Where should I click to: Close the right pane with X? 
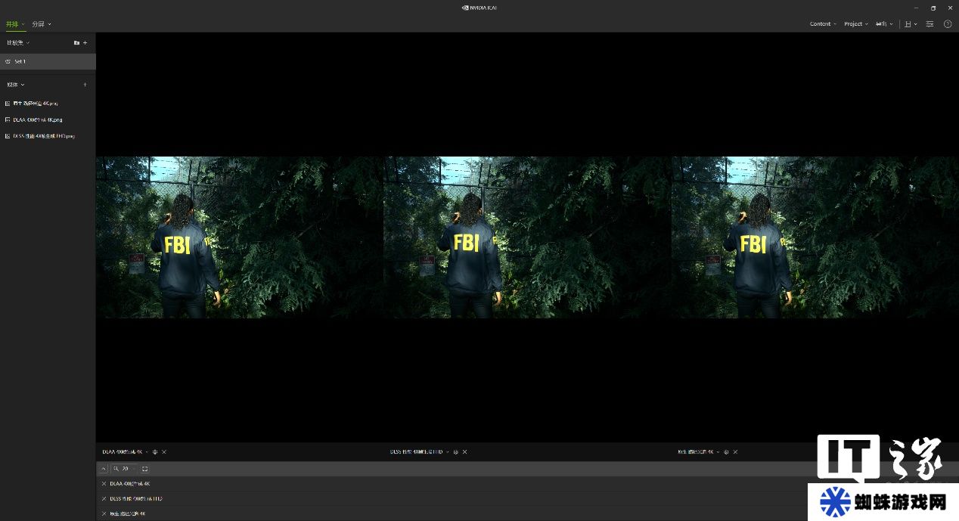735,452
